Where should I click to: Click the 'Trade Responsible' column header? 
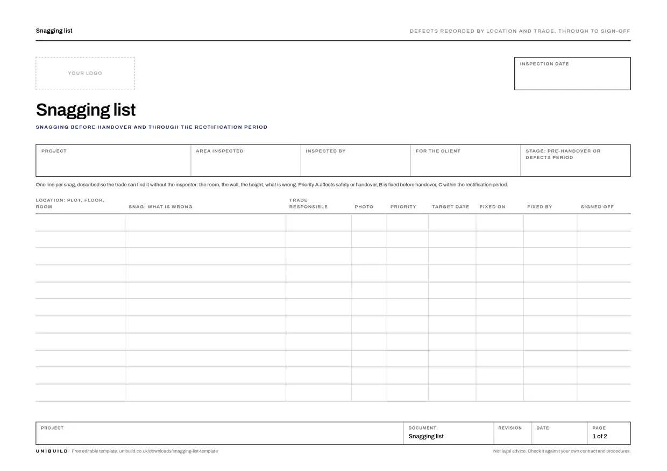308,204
